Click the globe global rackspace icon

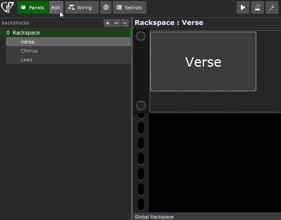[106, 7]
